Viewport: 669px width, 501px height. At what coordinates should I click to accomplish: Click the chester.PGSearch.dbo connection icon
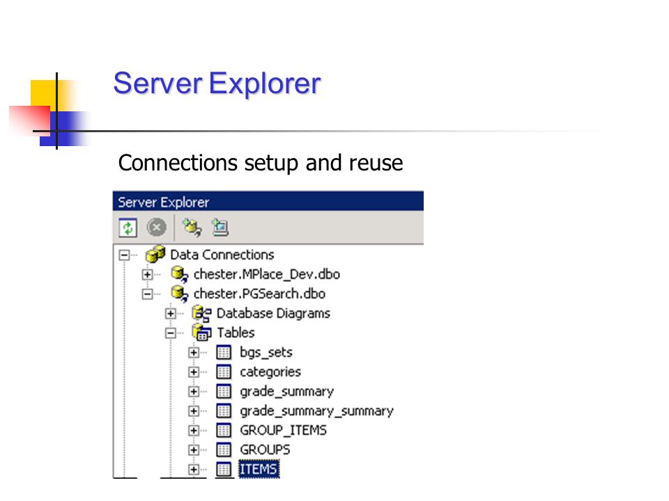tap(179, 294)
